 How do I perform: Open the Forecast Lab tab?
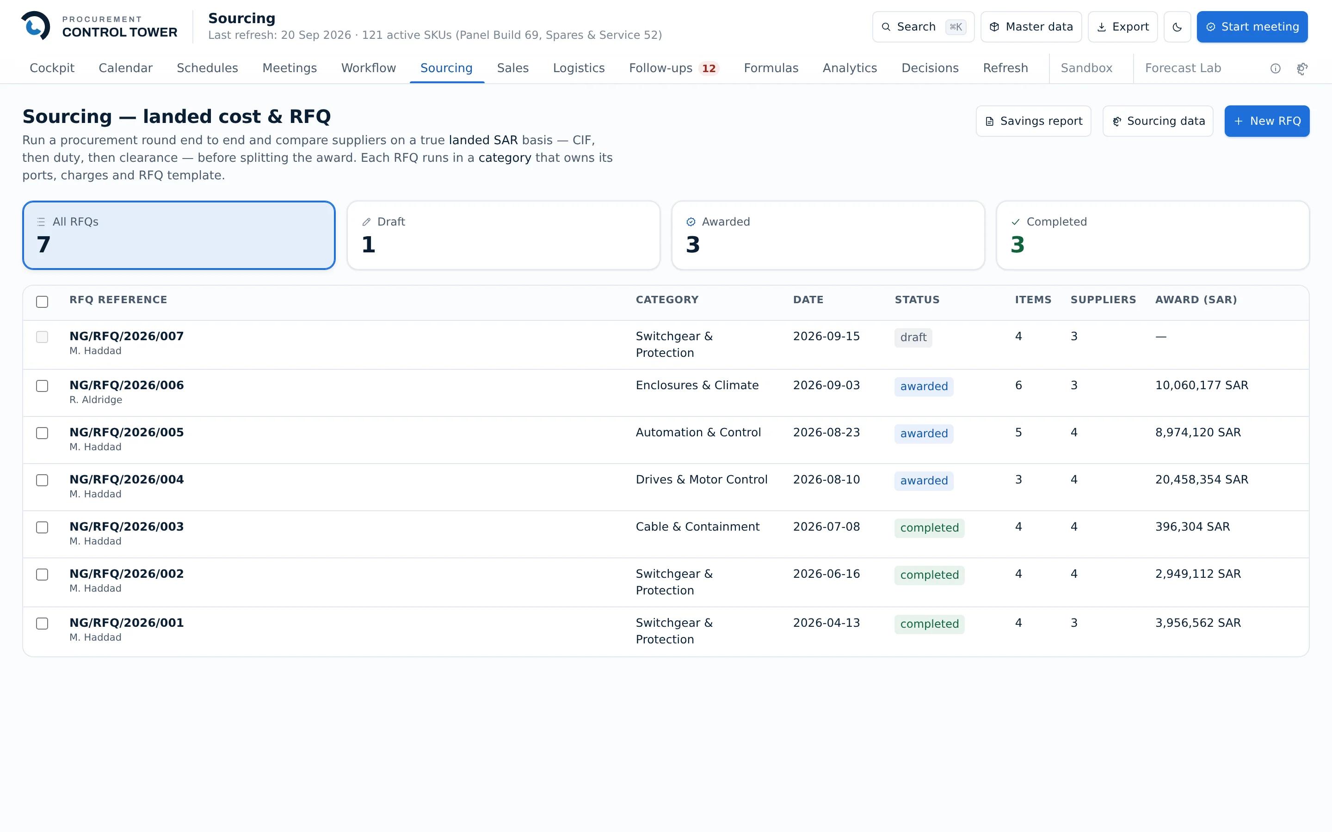point(1183,68)
